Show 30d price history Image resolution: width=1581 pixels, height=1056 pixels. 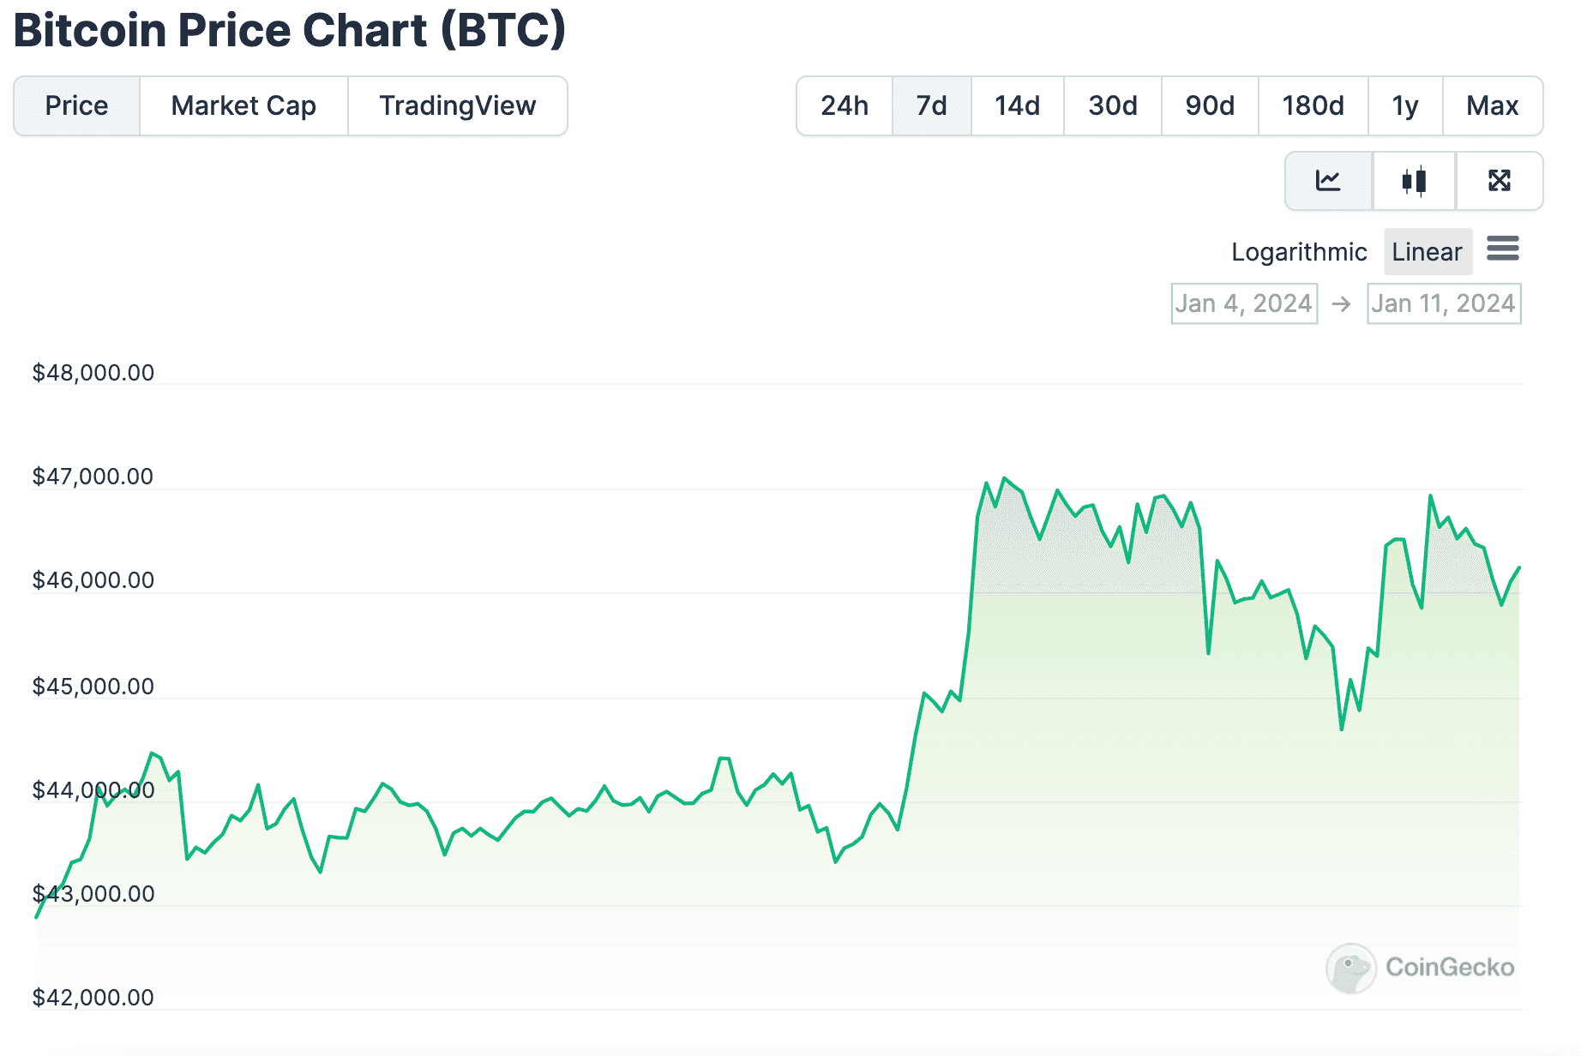tap(1112, 105)
